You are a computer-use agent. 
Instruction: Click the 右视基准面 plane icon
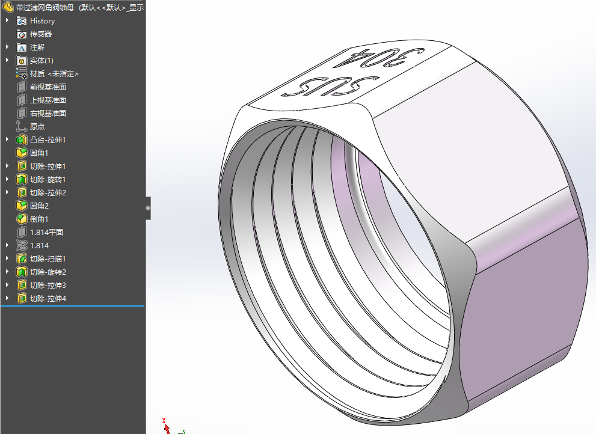click(x=22, y=113)
